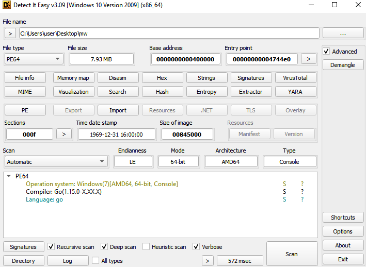The image size is (366, 267).
Task: Disable the Recursive scan checkbox
Action: (52, 247)
